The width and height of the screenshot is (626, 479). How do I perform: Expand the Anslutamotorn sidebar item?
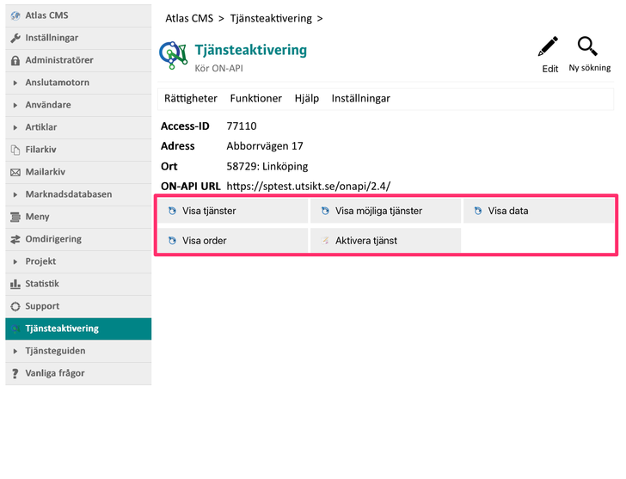click(x=15, y=83)
